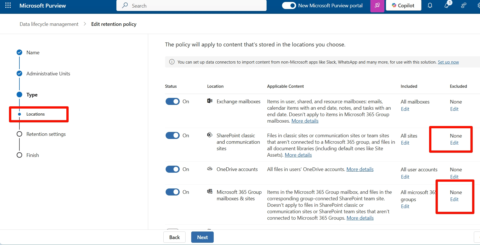Screen dimensions: 480x245
Task: Go to the Type step
Action: point(32,95)
